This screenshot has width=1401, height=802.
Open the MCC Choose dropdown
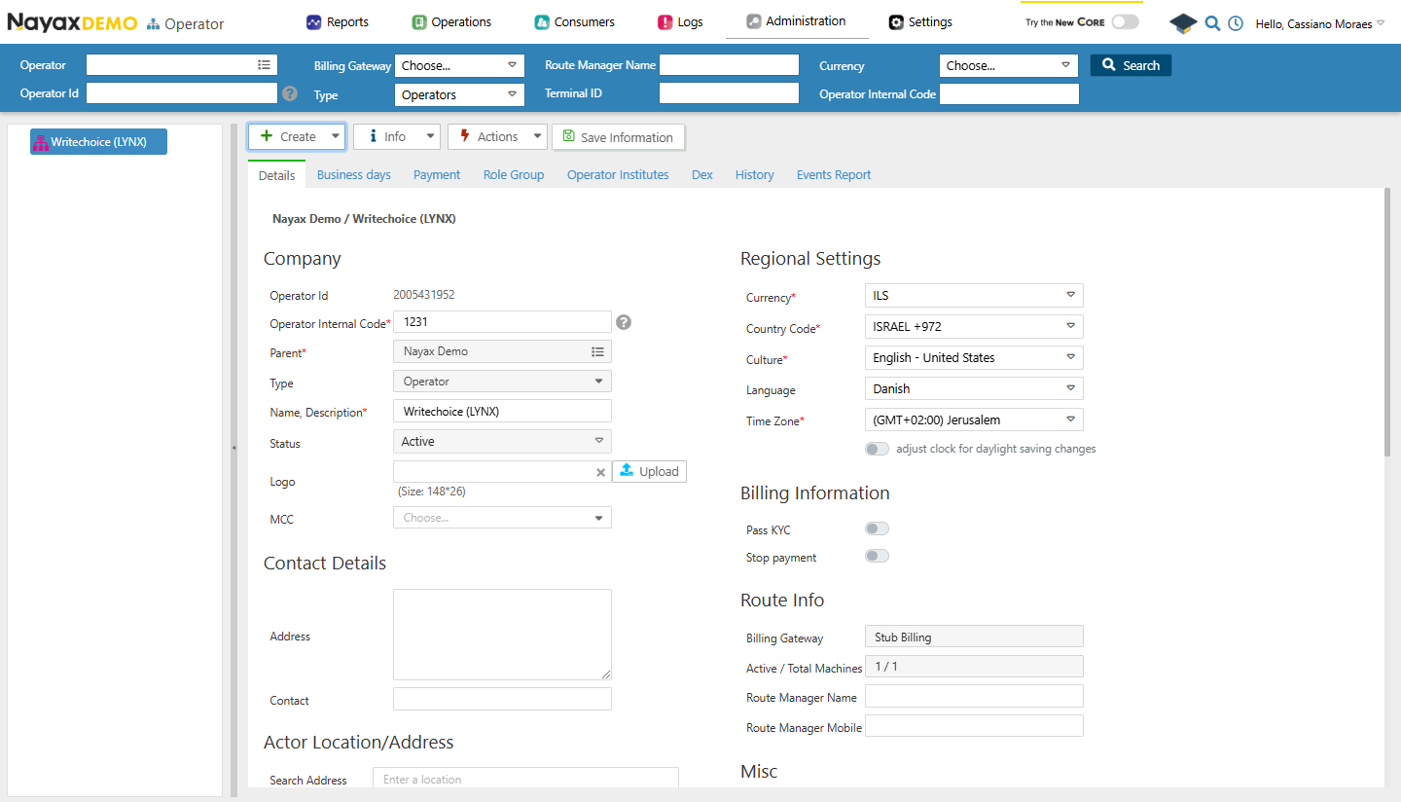pos(502,518)
